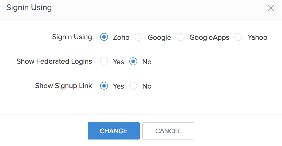Screen dimensions: 282x146
Task: Click the Yahoo option text label
Action: point(257,37)
